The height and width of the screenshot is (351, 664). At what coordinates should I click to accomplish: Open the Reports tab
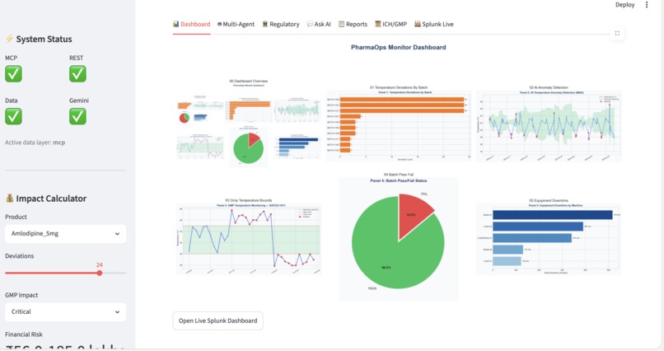point(353,24)
